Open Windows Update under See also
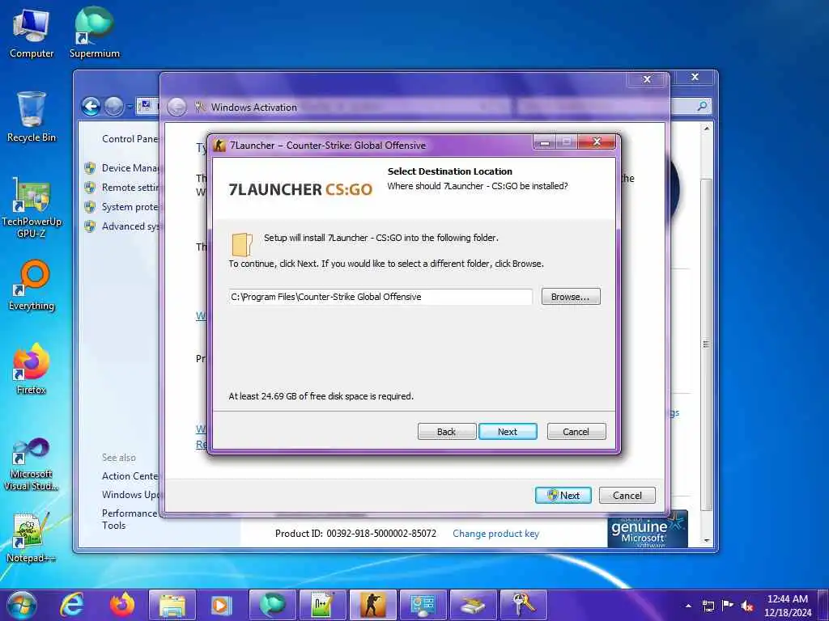 pyautogui.click(x=130, y=495)
